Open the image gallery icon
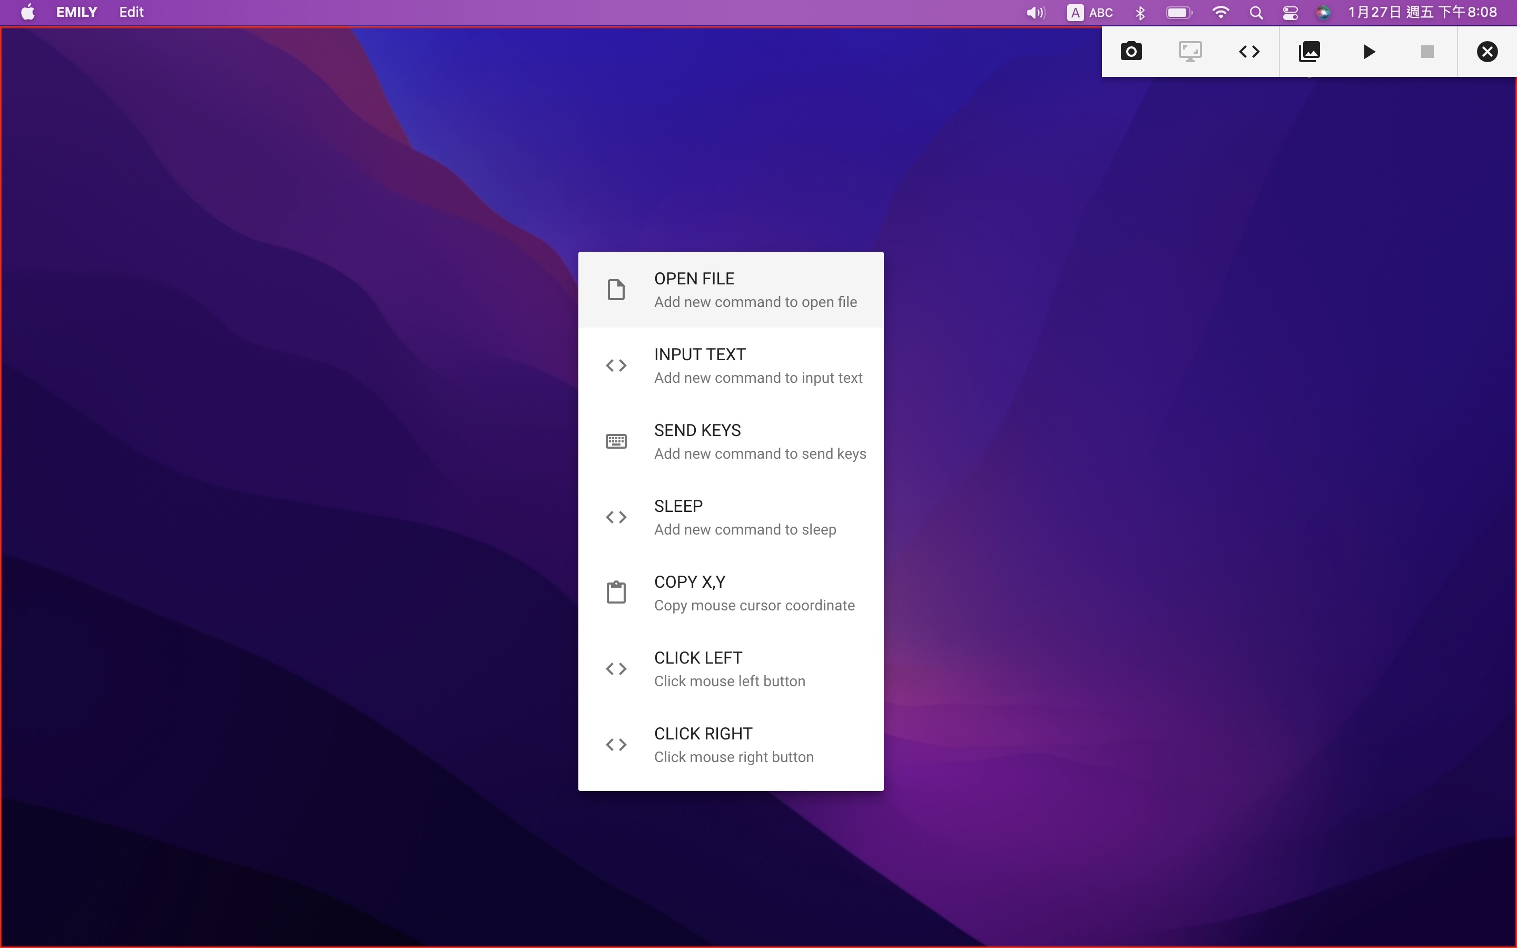This screenshot has height=948, width=1517. tap(1309, 52)
